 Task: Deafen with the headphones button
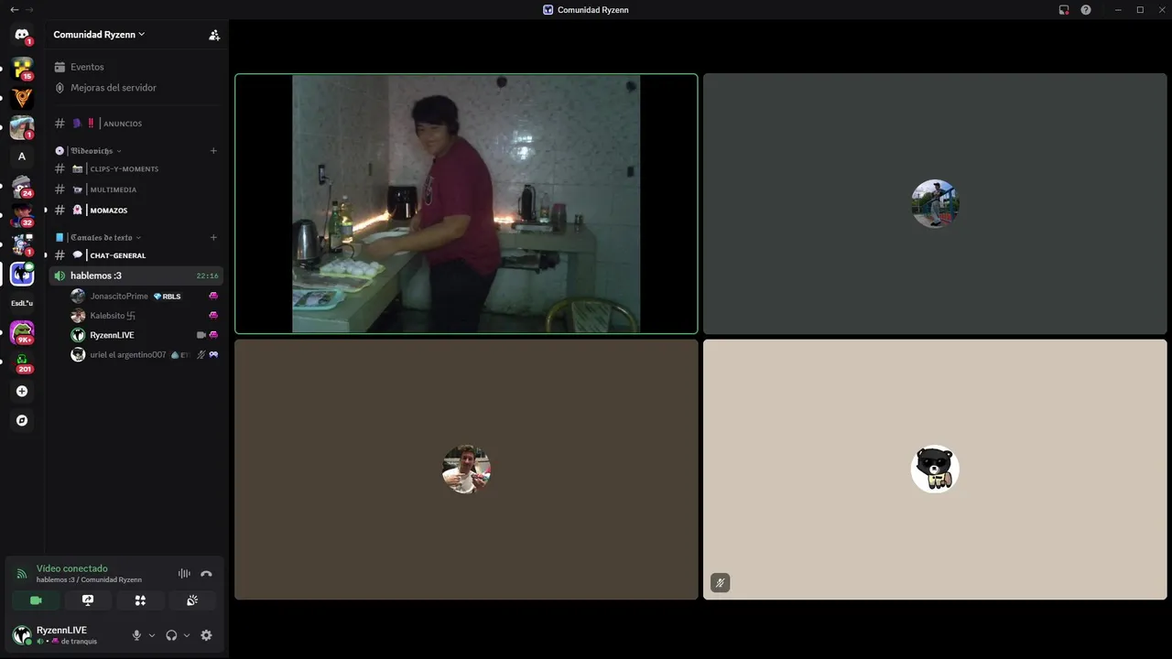tap(171, 635)
